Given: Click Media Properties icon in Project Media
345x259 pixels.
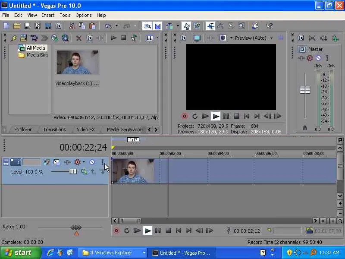Looking at the screenshot, I should tap(89, 38).
